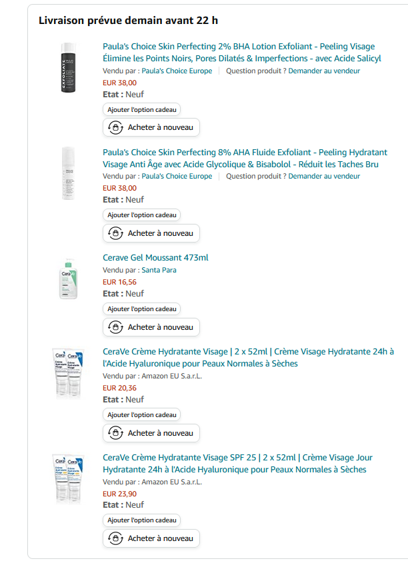This screenshot has width=408, height=563.
Task: Open CeraVe Crème Hydratante Visage tubes thumbnail
Action: tap(68, 373)
